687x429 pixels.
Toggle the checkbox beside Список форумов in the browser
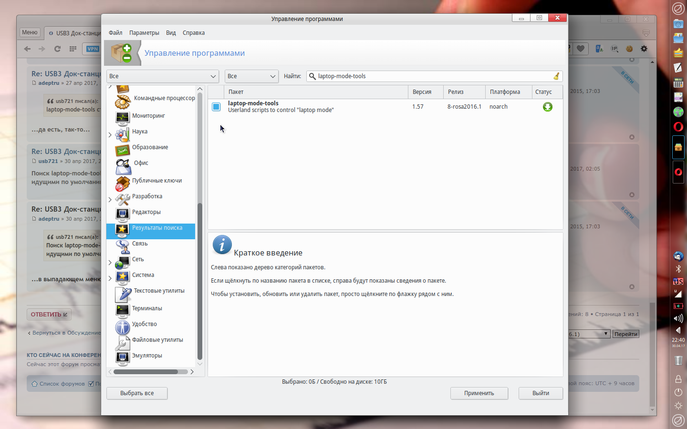click(x=91, y=384)
